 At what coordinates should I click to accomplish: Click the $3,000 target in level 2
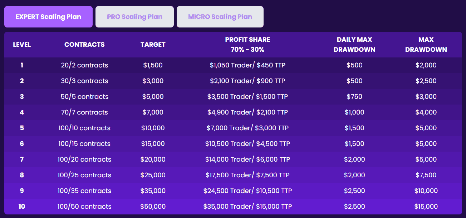153,81
